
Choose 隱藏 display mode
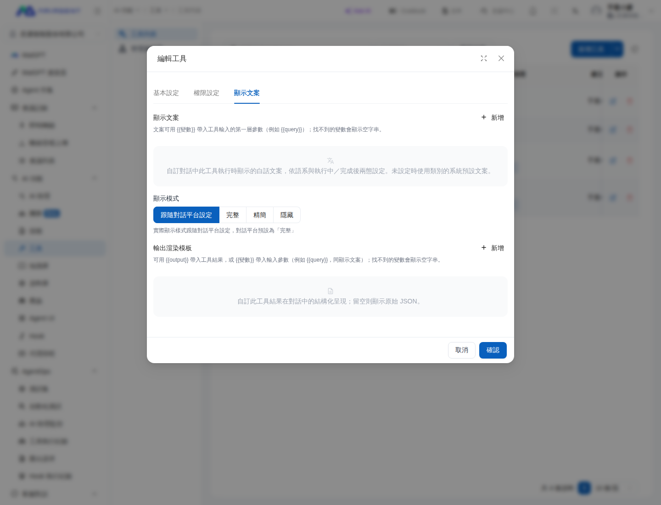287,215
